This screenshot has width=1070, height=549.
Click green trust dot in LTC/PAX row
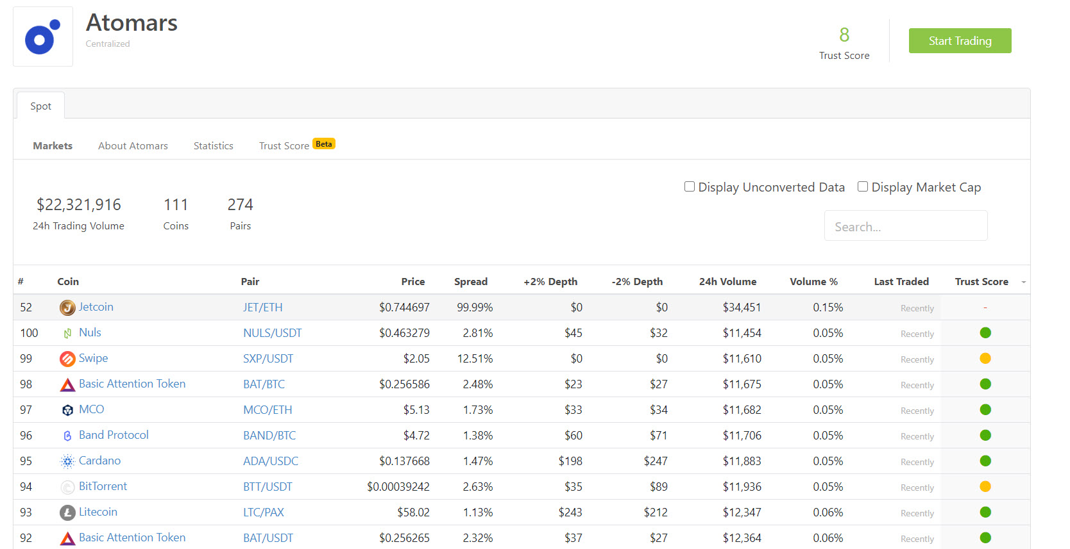tap(985, 512)
